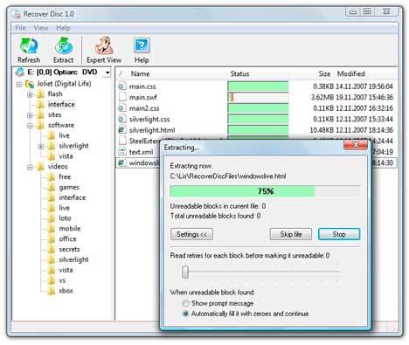
Task: Click the silverlight.html file icon
Action: (121, 130)
